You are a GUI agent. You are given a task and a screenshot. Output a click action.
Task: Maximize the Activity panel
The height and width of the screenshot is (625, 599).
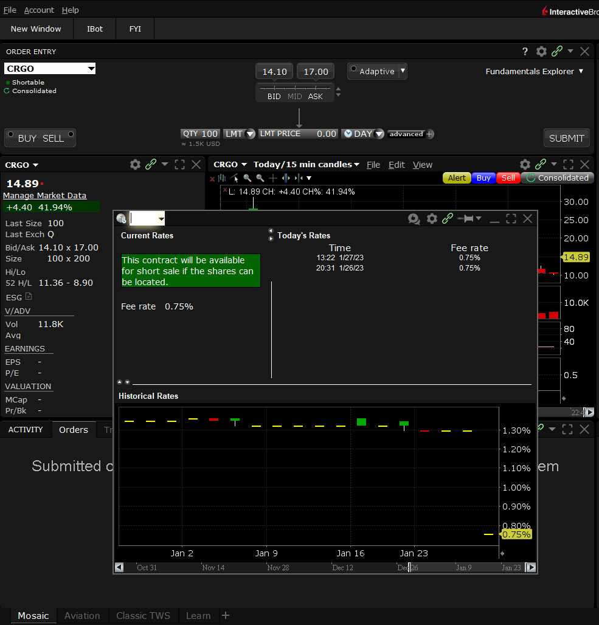567,429
